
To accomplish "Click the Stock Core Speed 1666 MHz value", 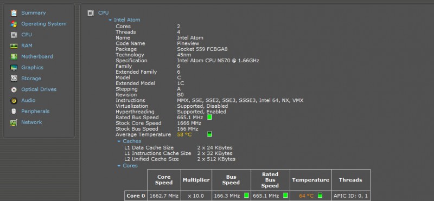I will (189, 123).
